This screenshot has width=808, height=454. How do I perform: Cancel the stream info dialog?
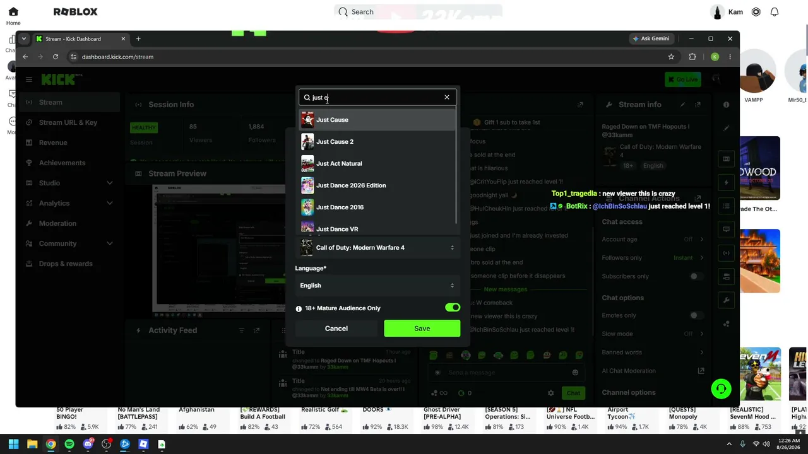click(x=336, y=329)
